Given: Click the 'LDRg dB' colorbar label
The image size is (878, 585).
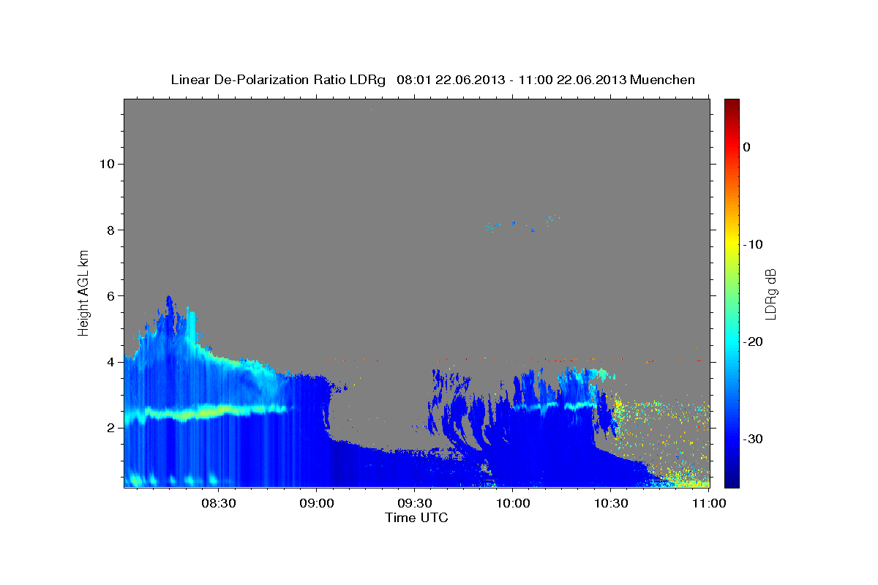Looking at the screenshot, I should [770, 292].
